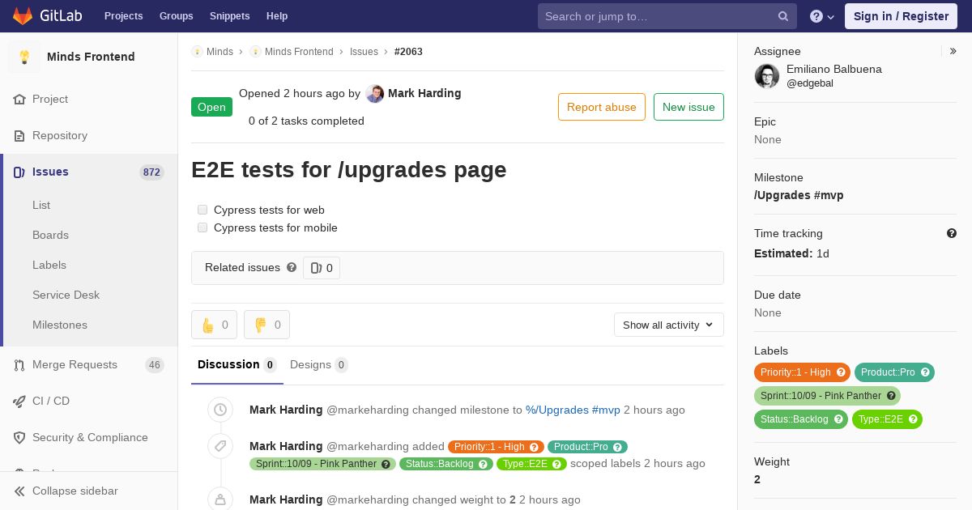Click the Project home icon in sidebar
Screen dimensions: 972x510
point(20,99)
